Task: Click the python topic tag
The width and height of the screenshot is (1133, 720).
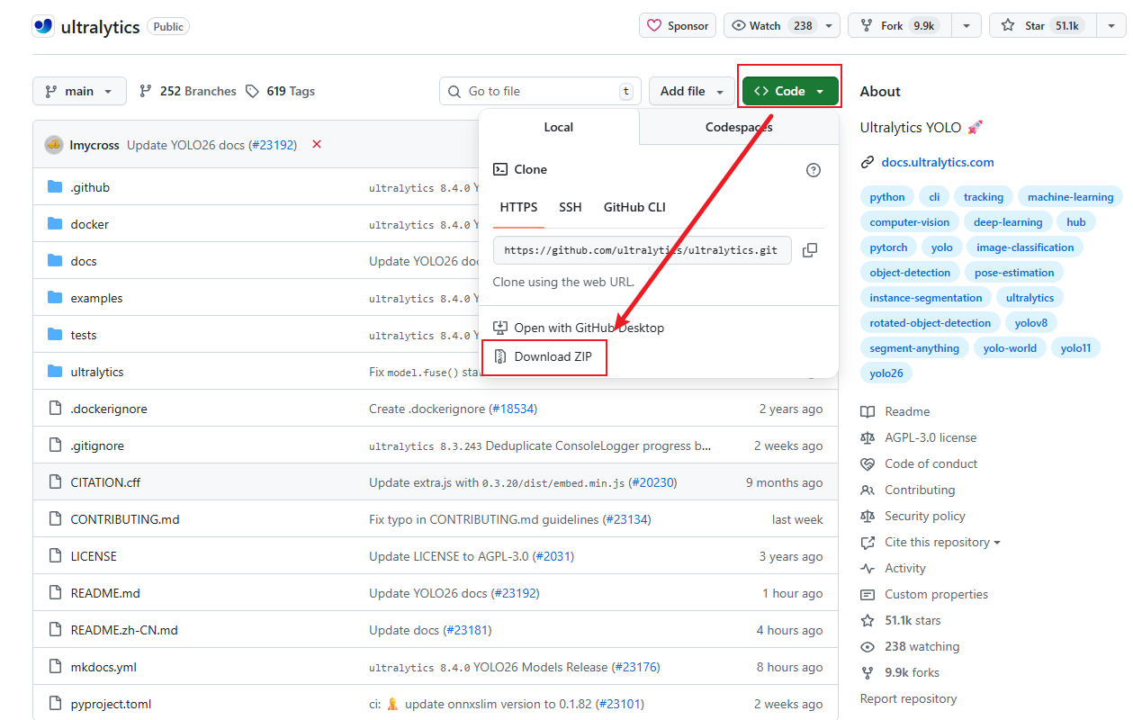Action: coord(887,197)
